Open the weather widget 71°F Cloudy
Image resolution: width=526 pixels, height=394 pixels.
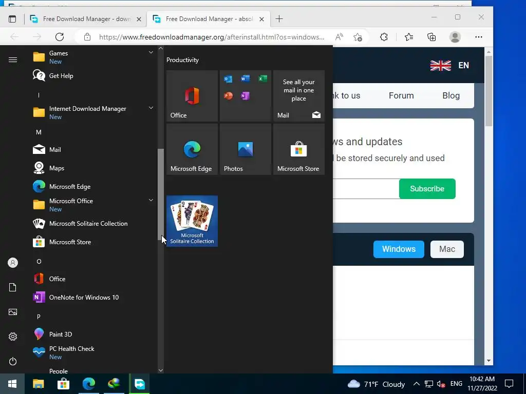376,384
